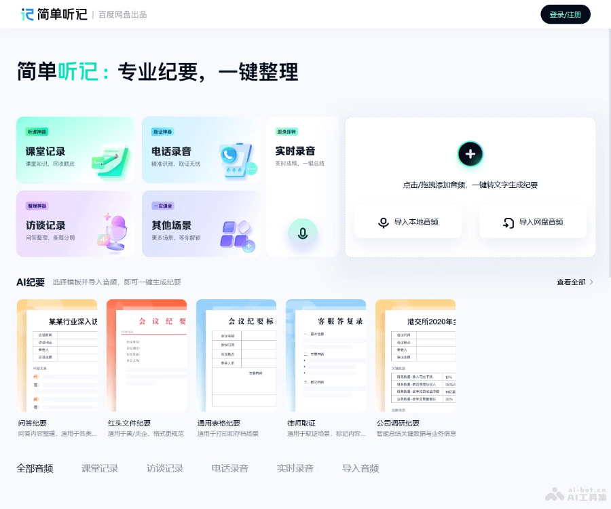The height and width of the screenshot is (509, 611).
Task: Switch to the 导入音频 tab
Action: click(x=360, y=468)
